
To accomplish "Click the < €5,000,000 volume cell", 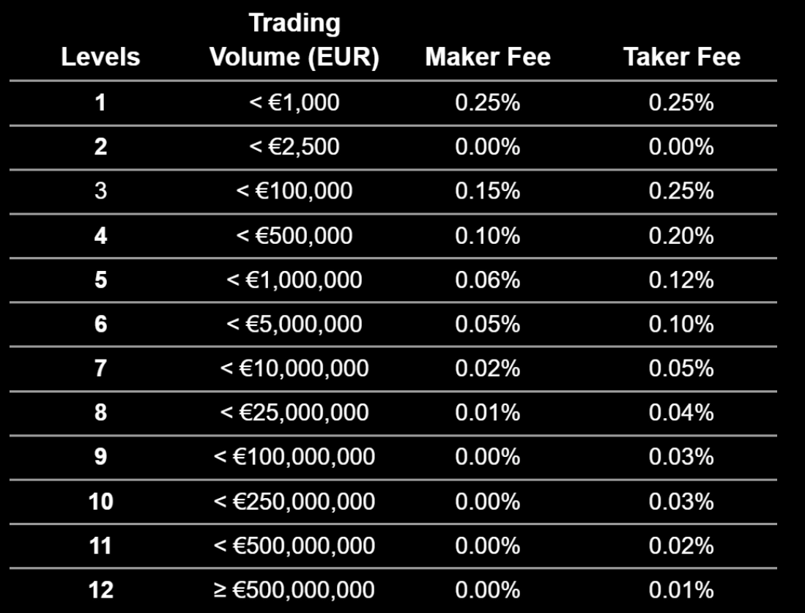I will tap(294, 324).
